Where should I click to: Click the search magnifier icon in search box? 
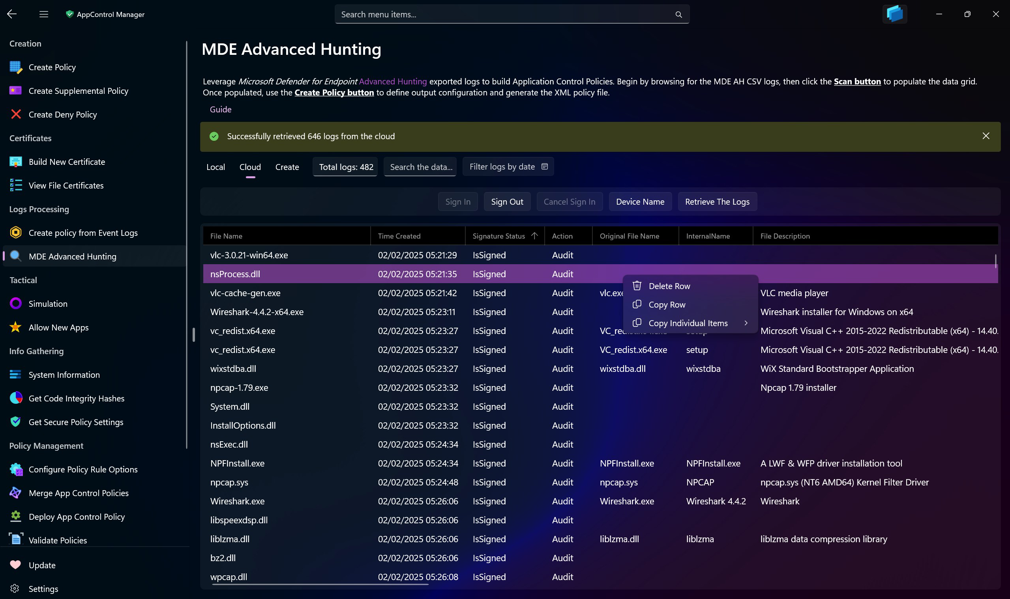click(678, 15)
